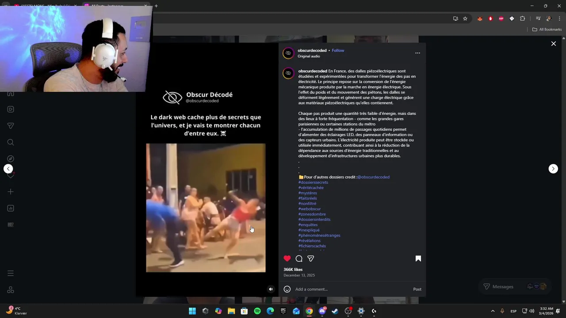Open Dashboard chart icon in sidebar

(x=11, y=208)
